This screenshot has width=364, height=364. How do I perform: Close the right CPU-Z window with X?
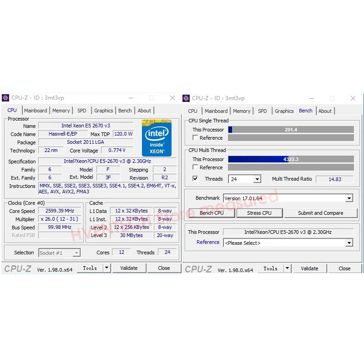coord(353,98)
